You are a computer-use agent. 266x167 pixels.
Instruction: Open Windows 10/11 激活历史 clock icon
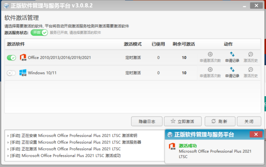(250, 70)
